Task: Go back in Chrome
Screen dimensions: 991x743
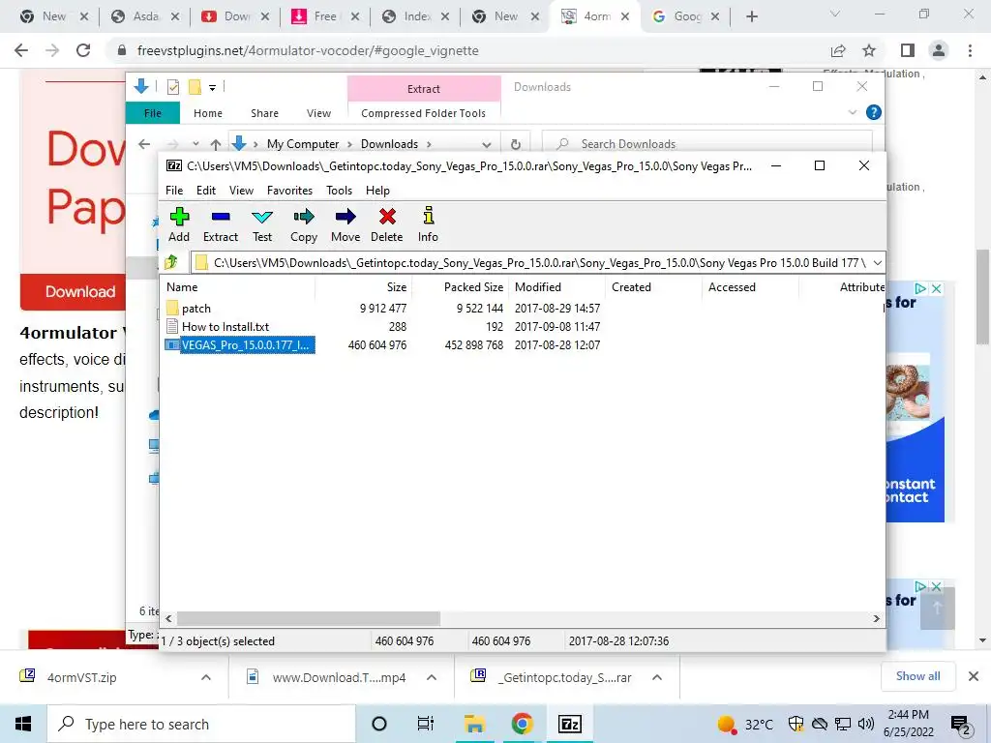Action: tap(21, 50)
